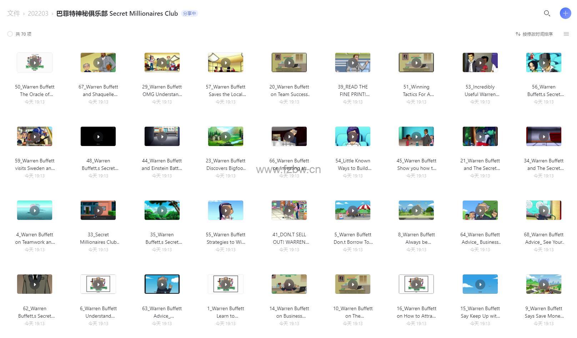Play 53_Incredibly Useful Warren video
577x338 pixels.
(x=480, y=62)
